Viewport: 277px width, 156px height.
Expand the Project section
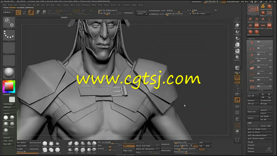pyautogui.click(x=251, y=148)
